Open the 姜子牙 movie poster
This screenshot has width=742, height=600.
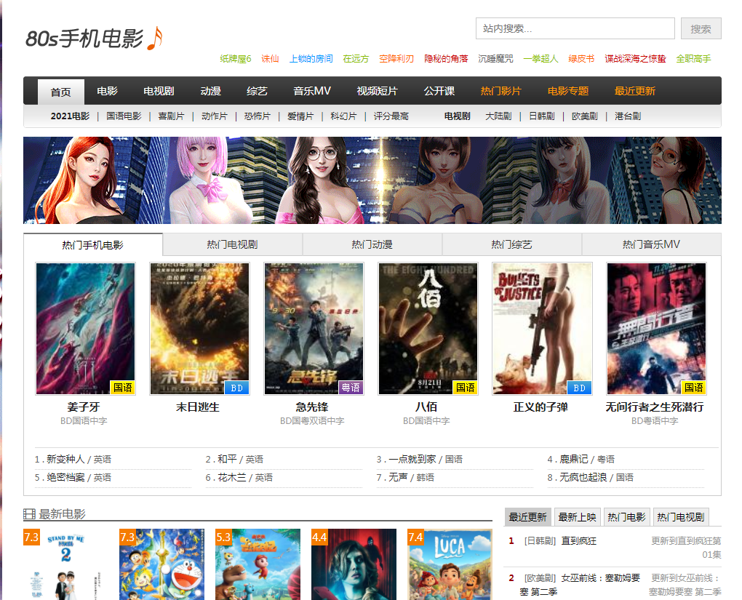pyautogui.click(x=86, y=329)
